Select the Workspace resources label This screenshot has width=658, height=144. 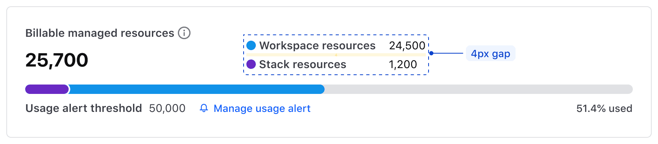click(317, 45)
